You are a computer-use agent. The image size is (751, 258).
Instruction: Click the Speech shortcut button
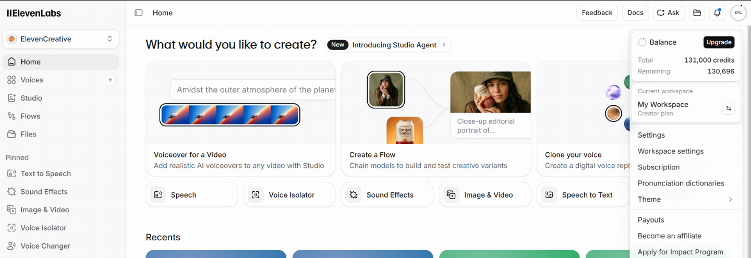(x=191, y=195)
